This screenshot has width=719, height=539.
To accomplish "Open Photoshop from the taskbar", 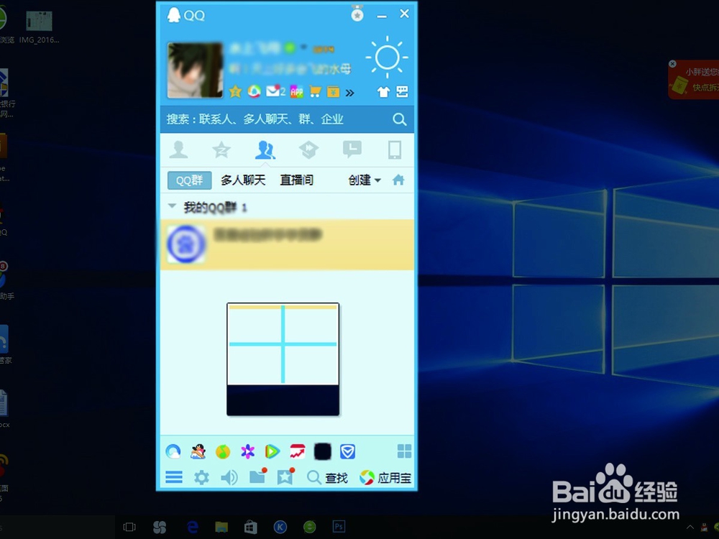I will coord(339,527).
